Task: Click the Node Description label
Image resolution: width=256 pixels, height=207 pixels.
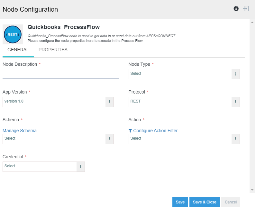Action: [x=20, y=64]
